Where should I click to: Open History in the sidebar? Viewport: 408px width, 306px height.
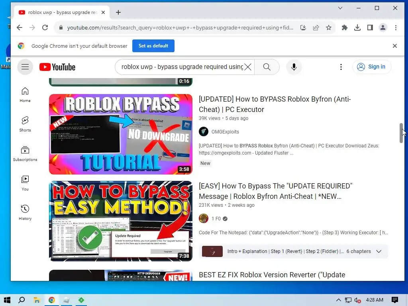(25, 213)
